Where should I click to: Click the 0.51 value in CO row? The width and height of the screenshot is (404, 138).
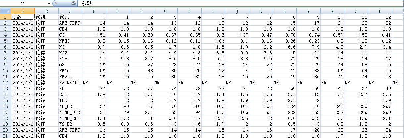click(94, 35)
